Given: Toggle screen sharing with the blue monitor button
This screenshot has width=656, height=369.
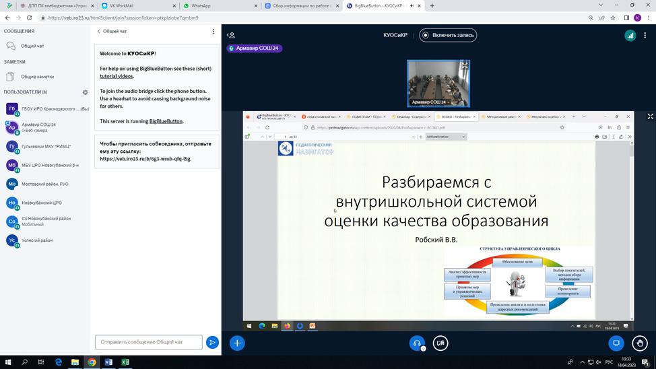Looking at the screenshot, I should point(616,343).
